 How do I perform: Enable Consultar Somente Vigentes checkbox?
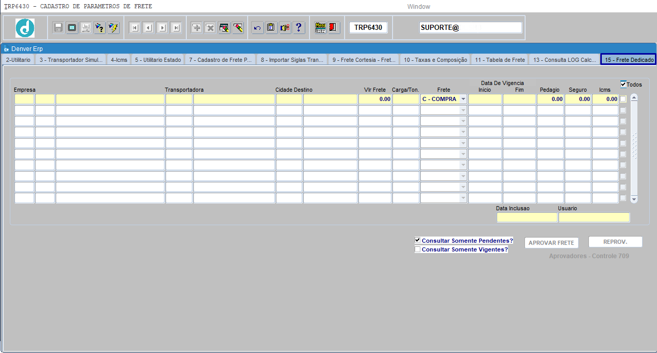(x=418, y=249)
